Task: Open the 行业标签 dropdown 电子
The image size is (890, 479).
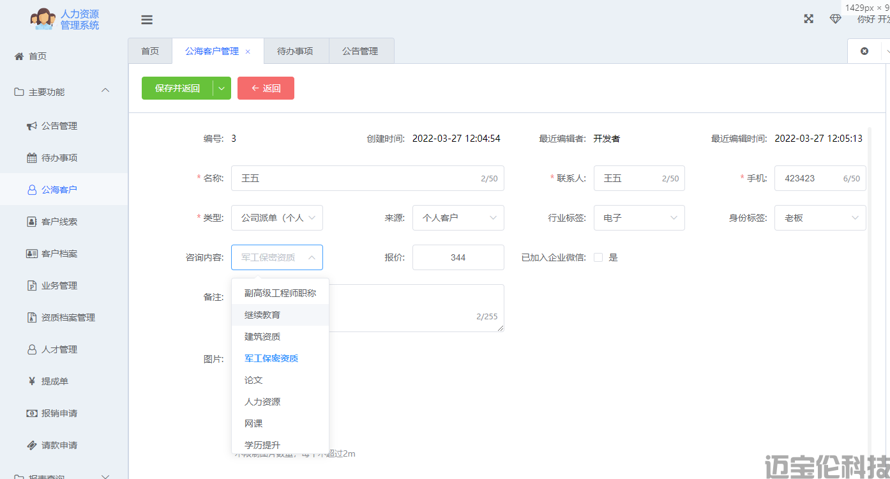Action: click(x=639, y=218)
